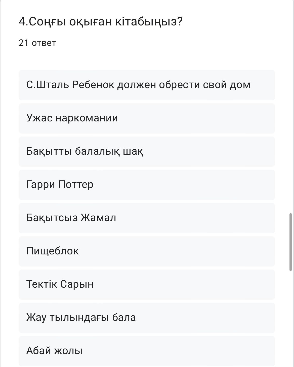The width and height of the screenshot is (294, 367).
Task: Click the vertical scrollbar thumb
Action: point(291,242)
